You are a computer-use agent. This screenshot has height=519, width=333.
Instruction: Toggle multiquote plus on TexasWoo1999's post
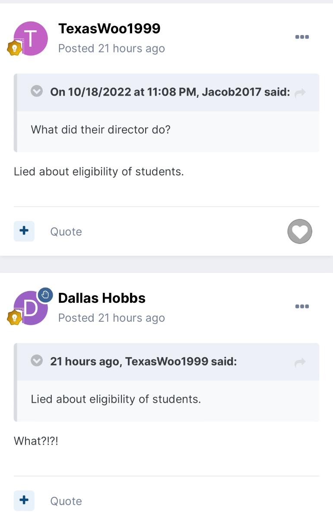pyautogui.click(x=24, y=231)
